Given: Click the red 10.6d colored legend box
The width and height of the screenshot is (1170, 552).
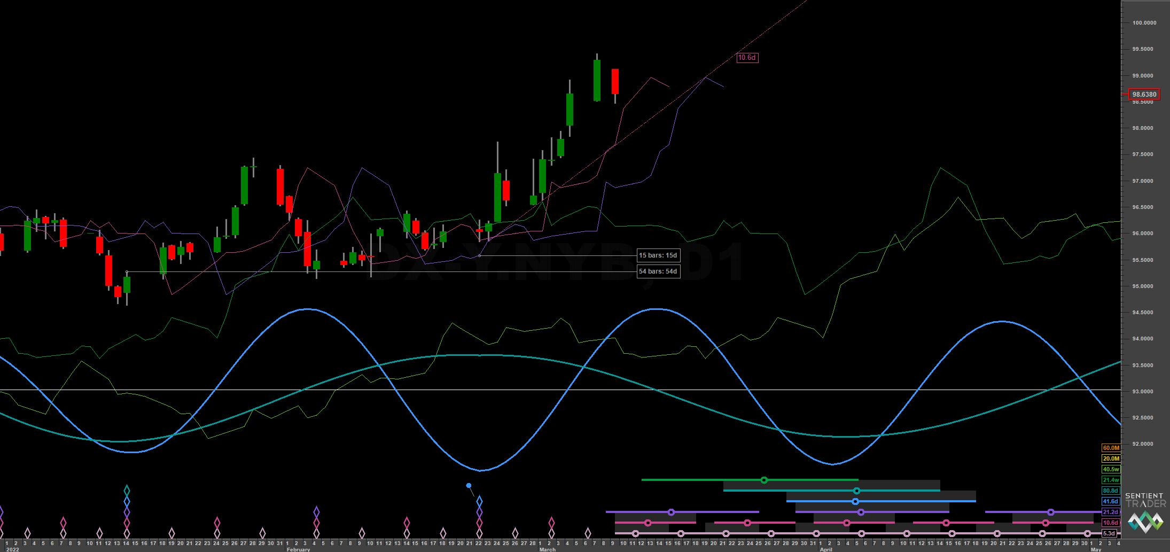Looking at the screenshot, I should 1111,523.
